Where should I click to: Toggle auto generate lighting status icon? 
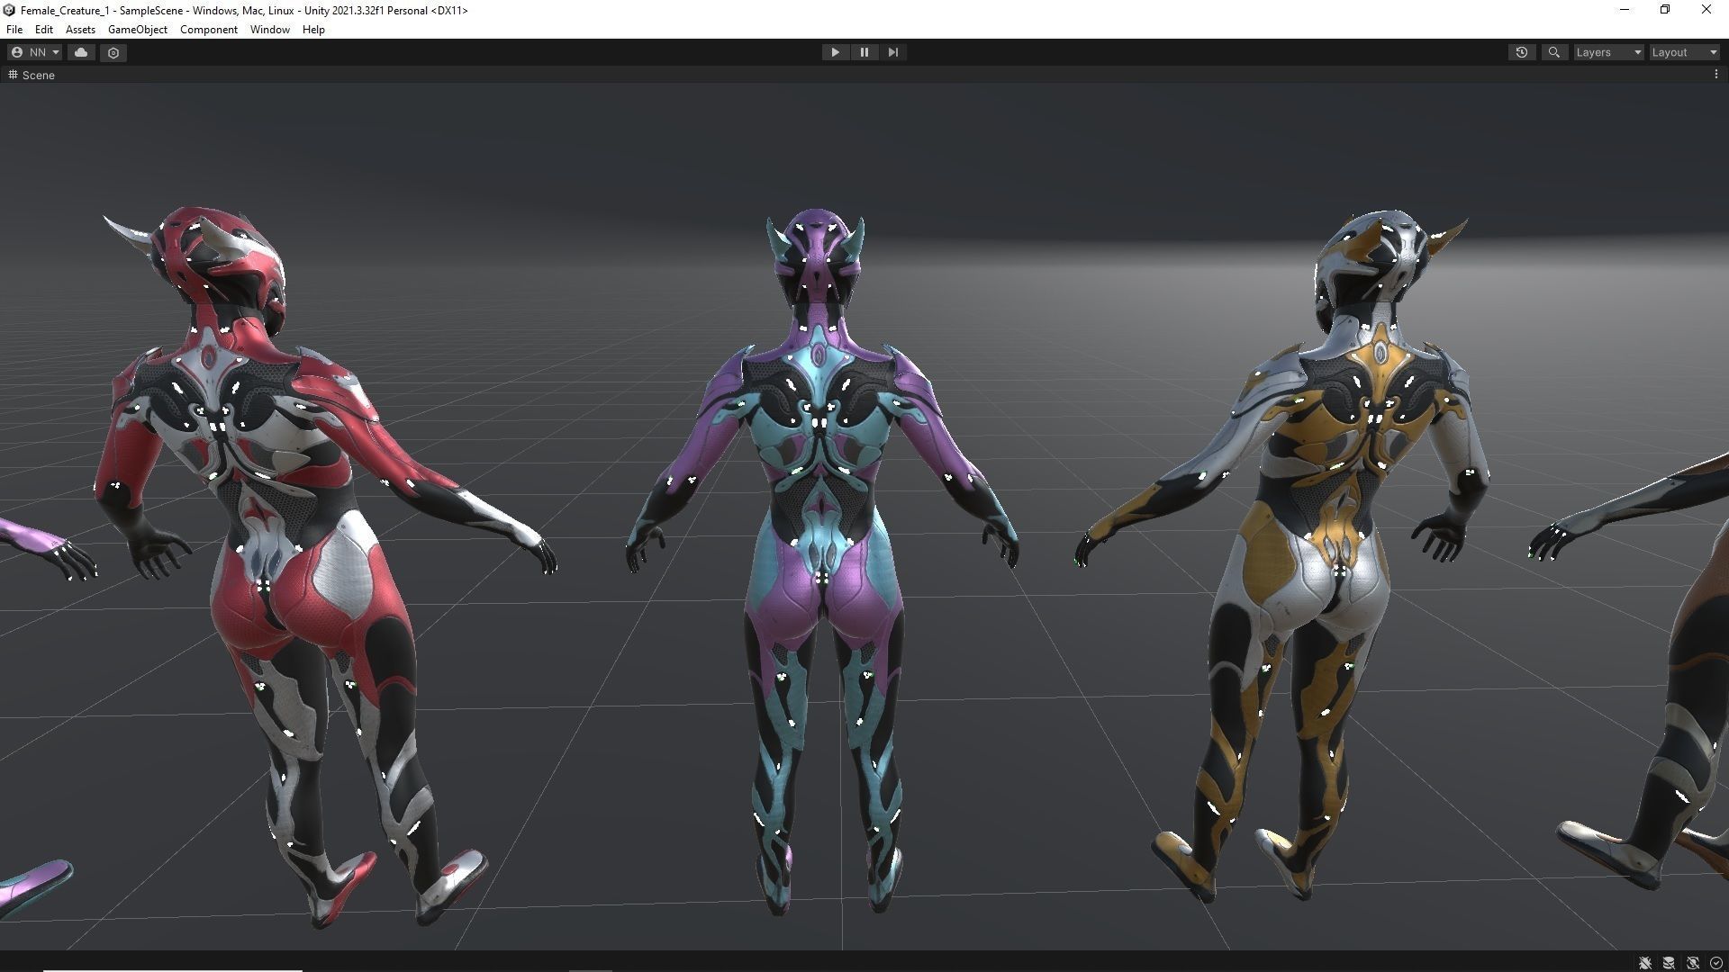click(x=1693, y=963)
